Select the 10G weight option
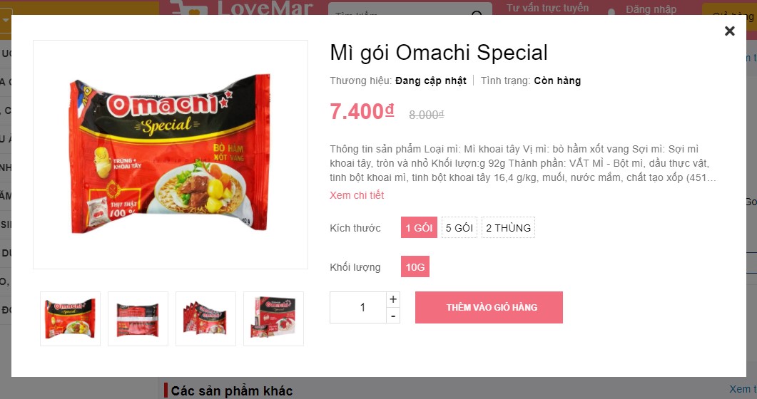The image size is (757, 399). pos(415,266)
